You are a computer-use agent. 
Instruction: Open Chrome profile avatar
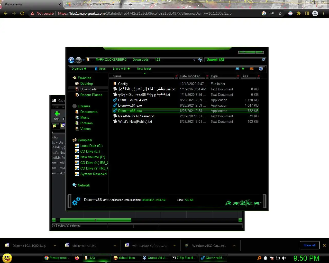tap(315, 13)
